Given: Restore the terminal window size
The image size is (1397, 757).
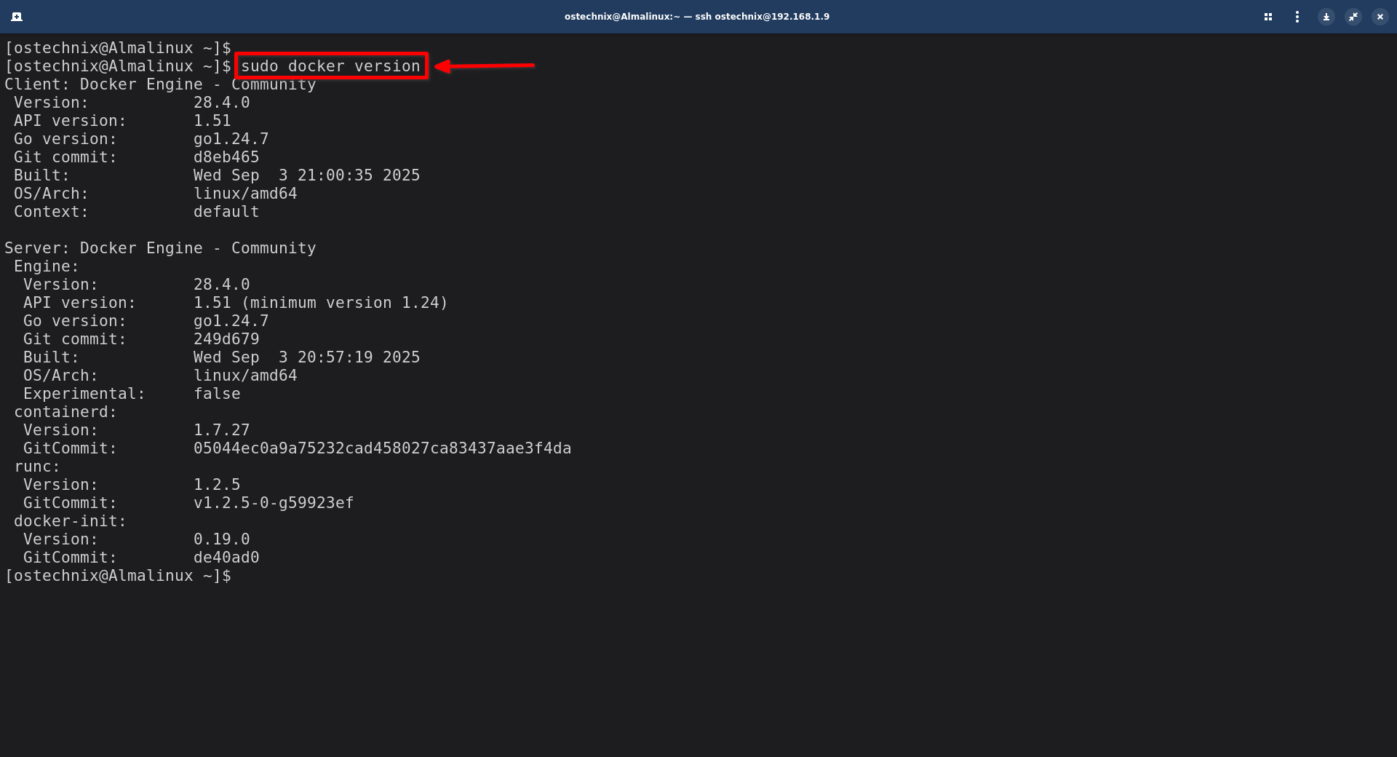Looking at the screenshot, I should [1353, 16].
